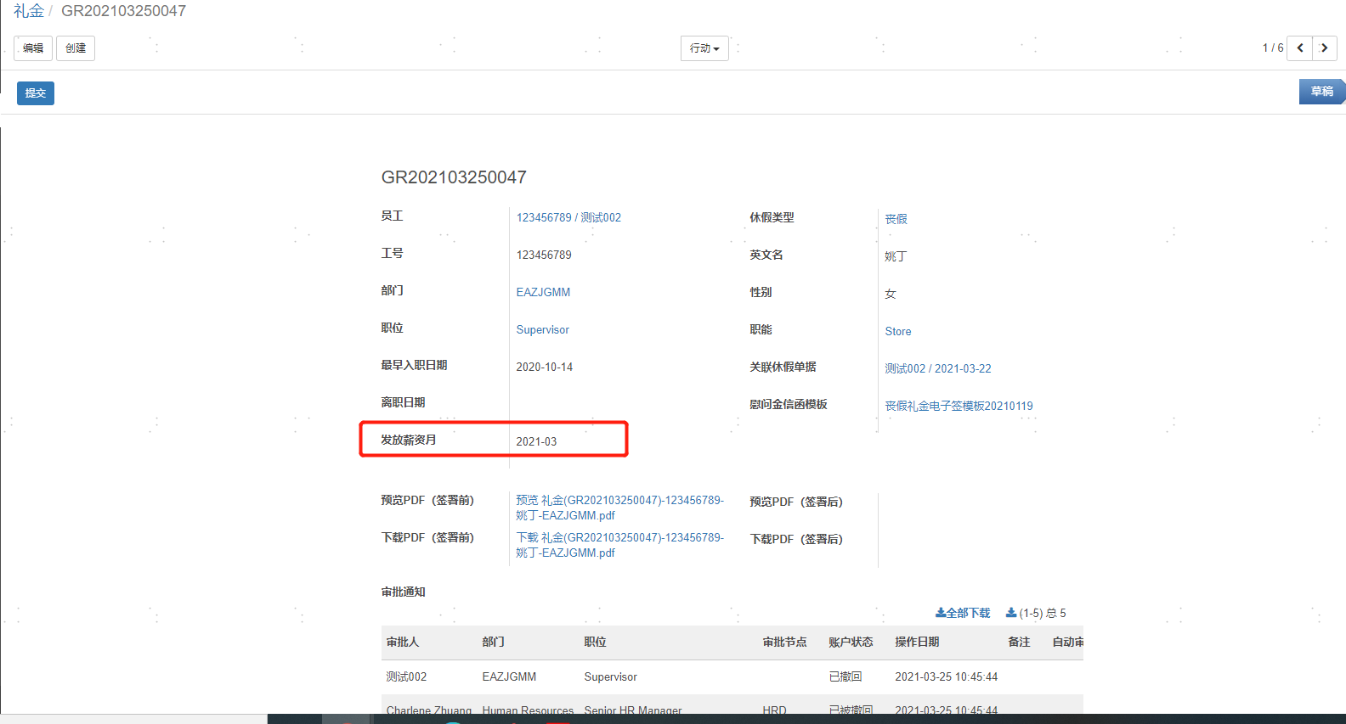Sort table by 操作日期 column header
The image size is (1346, 724).
(x=916, y=642)
